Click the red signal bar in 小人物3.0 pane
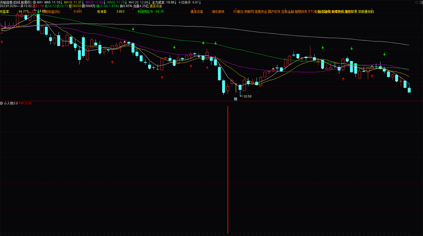 (228, 170)
